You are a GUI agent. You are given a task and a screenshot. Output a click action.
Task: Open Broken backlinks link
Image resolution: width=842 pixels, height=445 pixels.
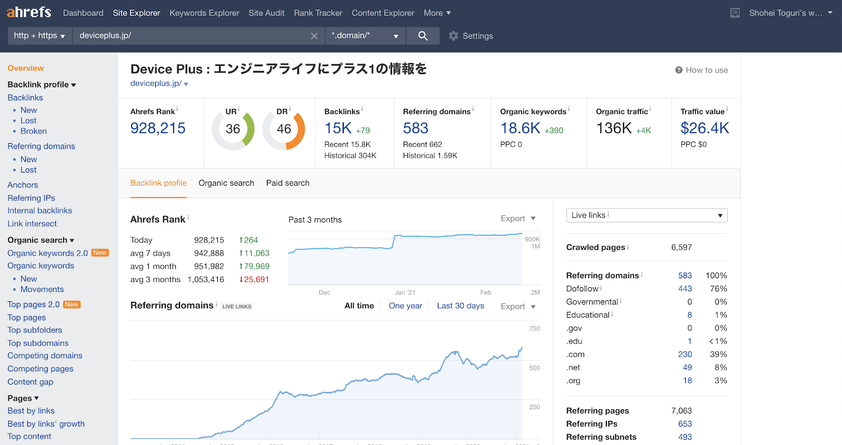click(x=34, y=131)
